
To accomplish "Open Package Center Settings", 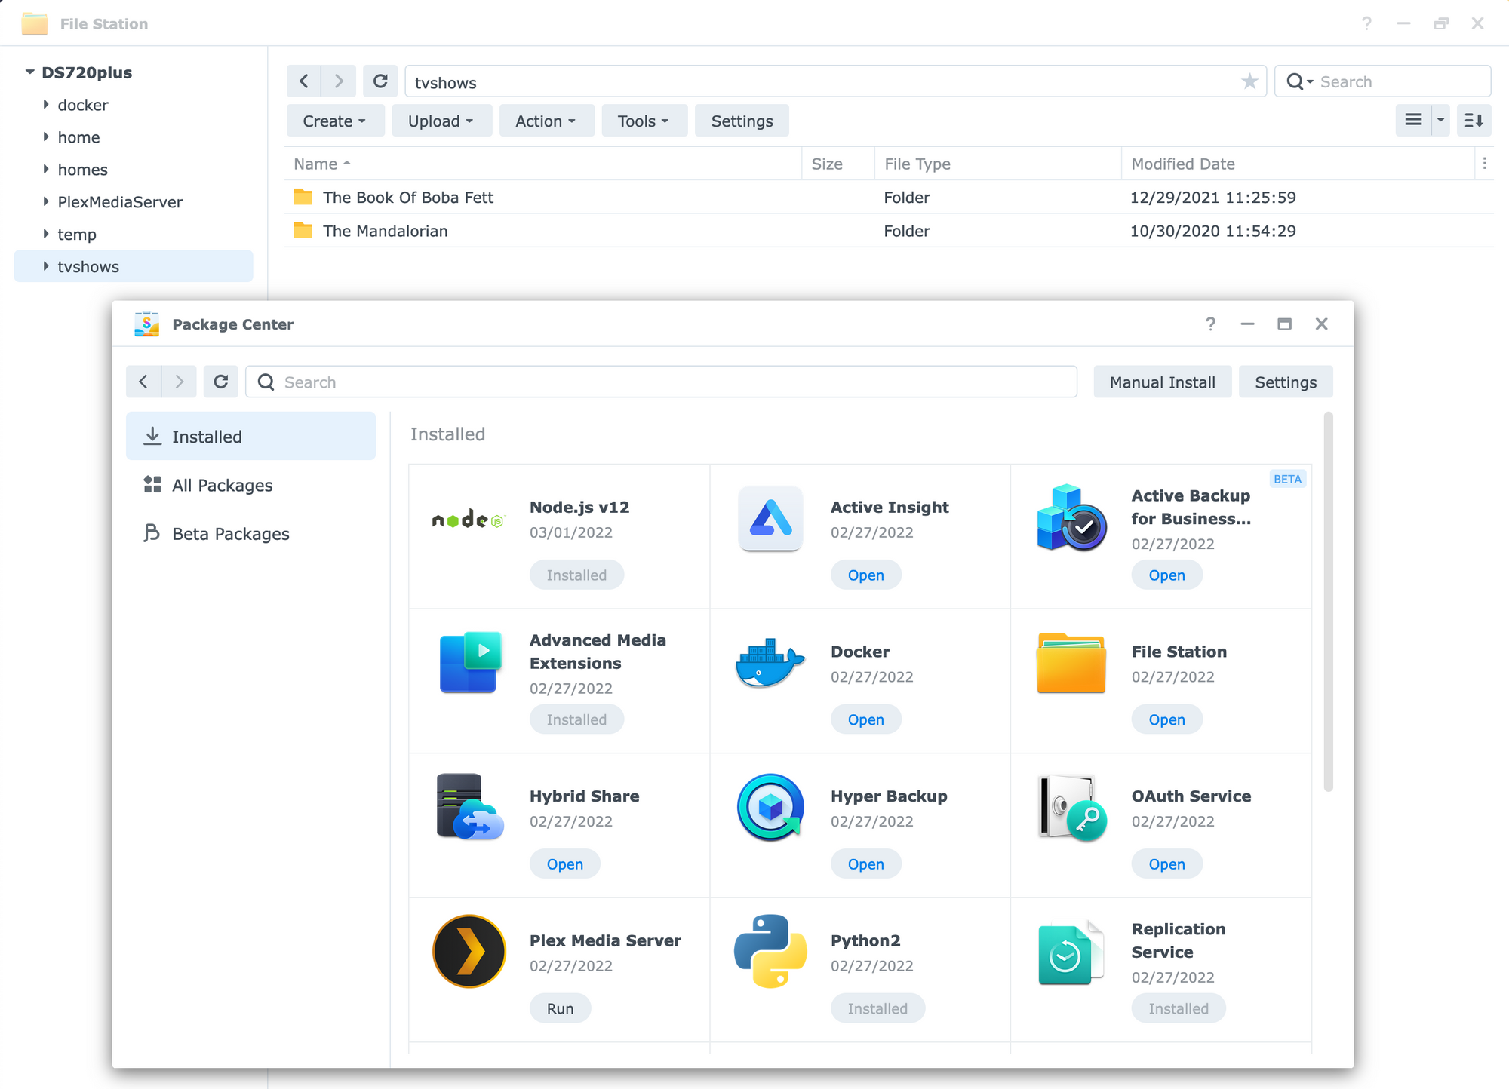I will [1286, 382].
